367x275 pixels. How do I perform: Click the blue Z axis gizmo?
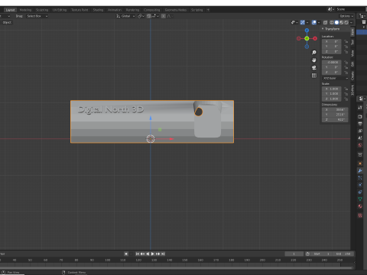(307, 31)
